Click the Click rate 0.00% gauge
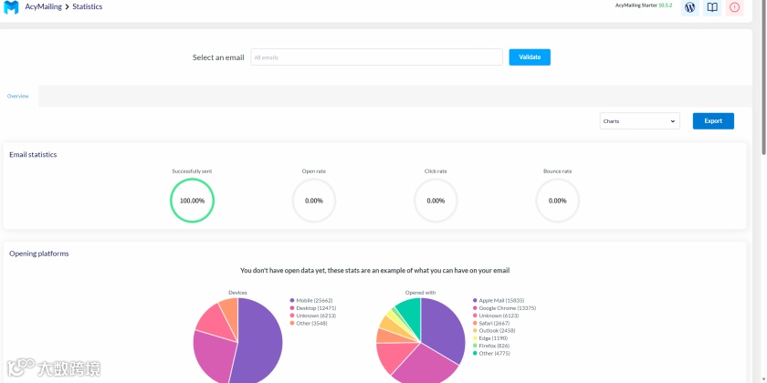767x383 pixels. [436, 201]
